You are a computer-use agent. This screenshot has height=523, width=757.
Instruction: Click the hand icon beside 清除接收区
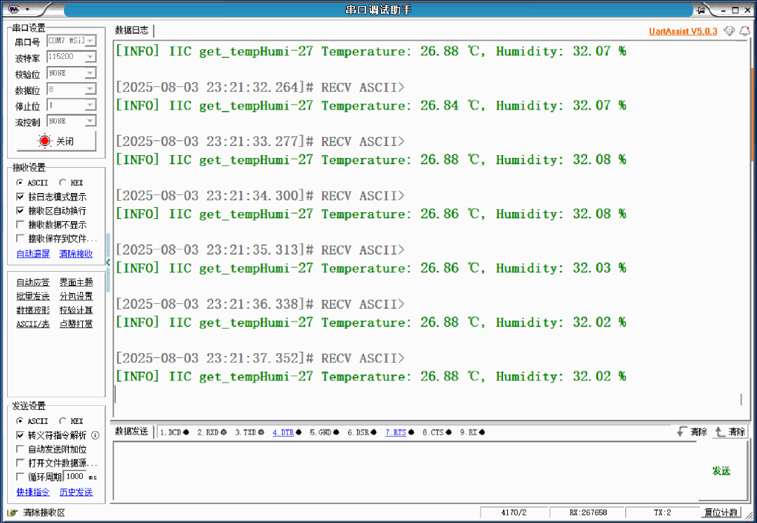coord(13,512)
